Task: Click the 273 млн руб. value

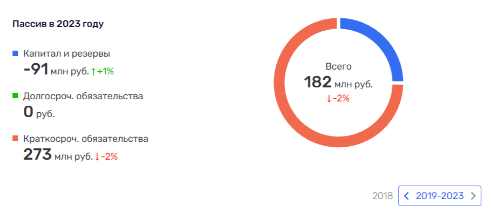Action: pyautogui.click(x=58, y=155)
